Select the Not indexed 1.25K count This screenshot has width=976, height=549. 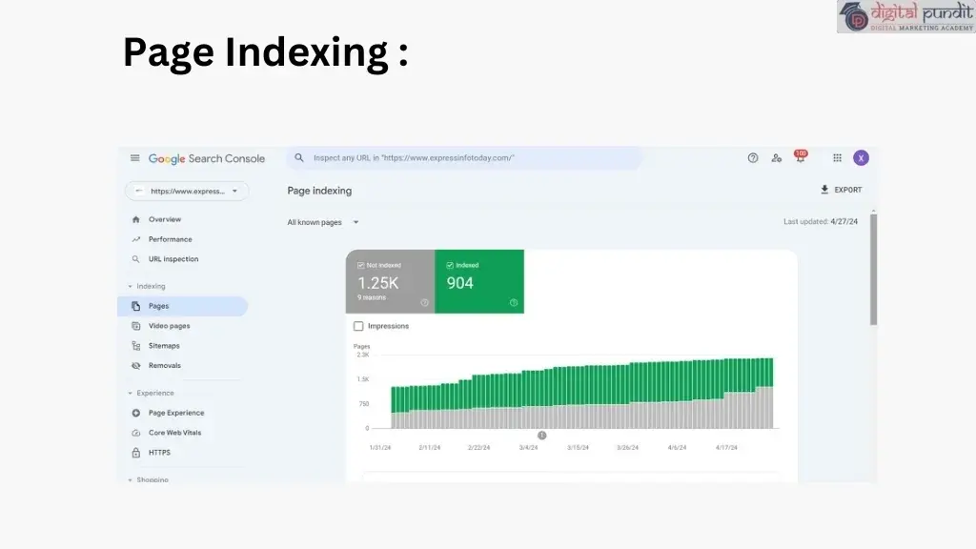tap(377, 283)
